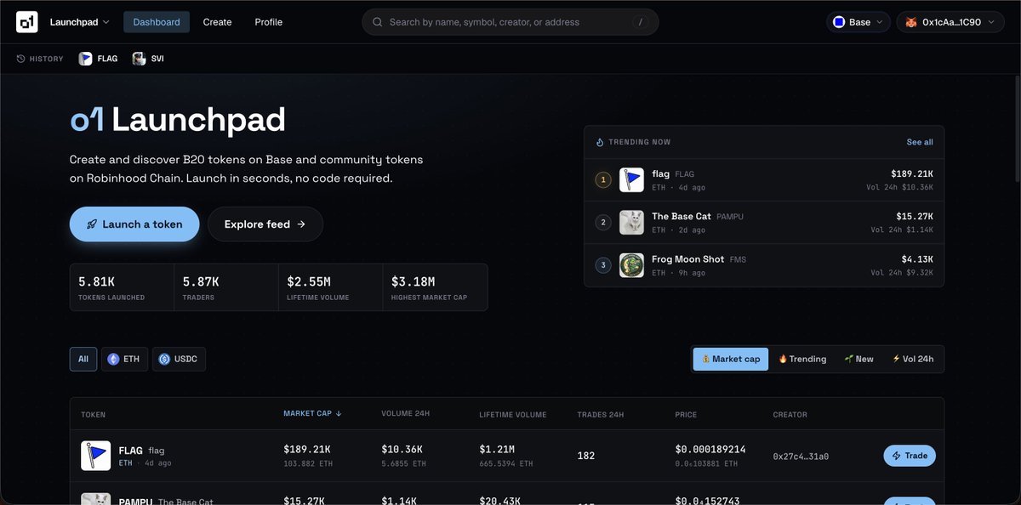1021x505 pixels.
Task: Open creator address 0x27c4…31a0
Action: click(801, 457)
